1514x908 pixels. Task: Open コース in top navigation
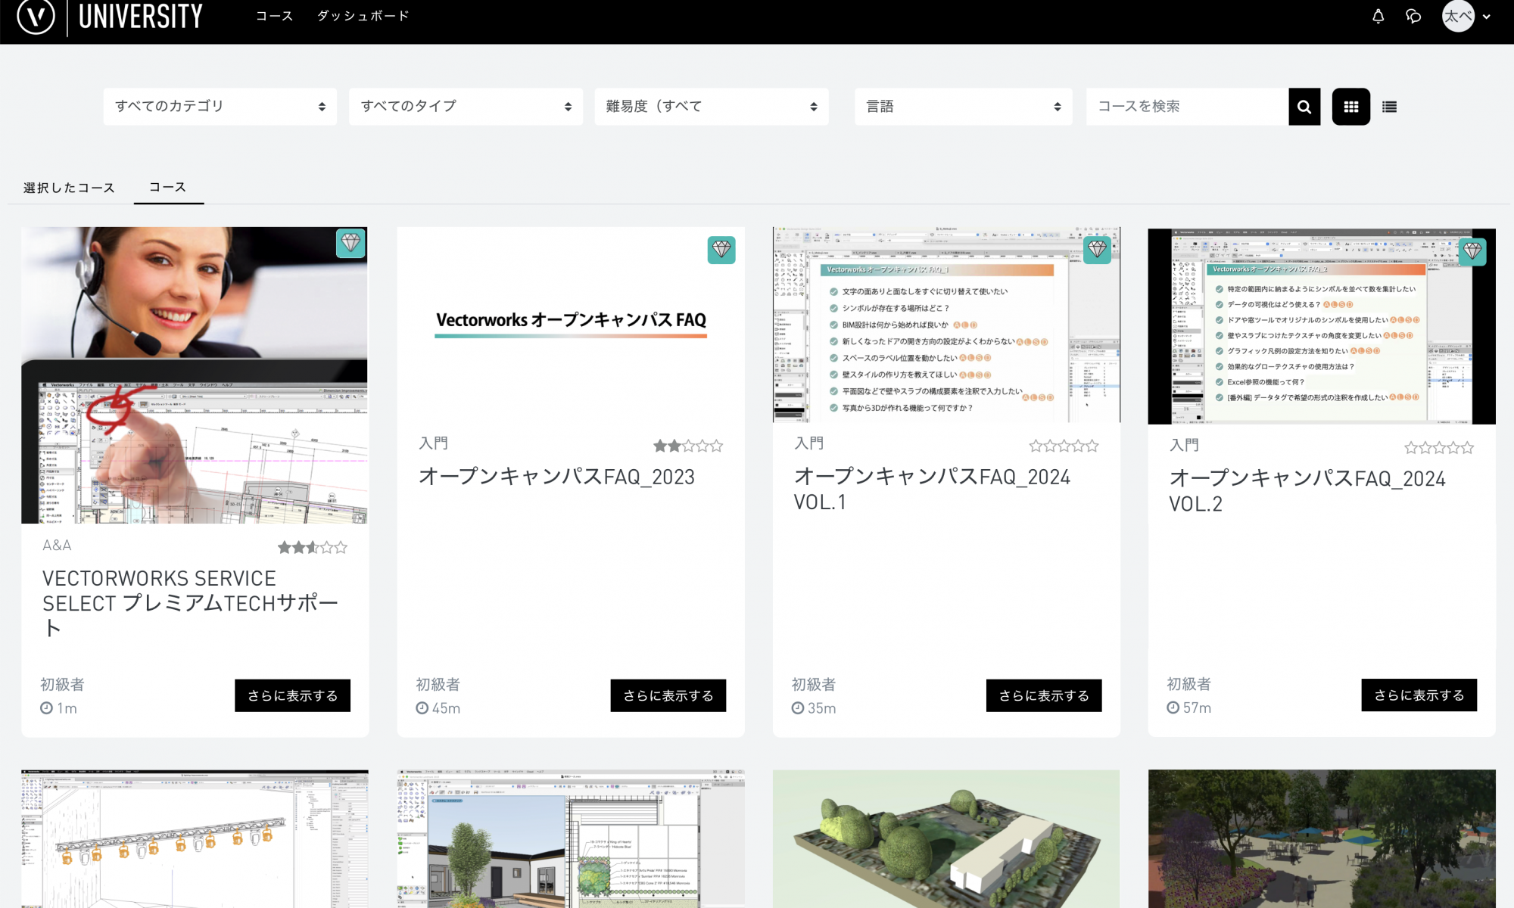click(274, 16)
